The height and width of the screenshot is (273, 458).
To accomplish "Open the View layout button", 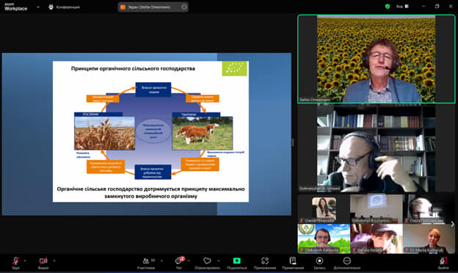I will pyautogui.click(x=403, y=6).
